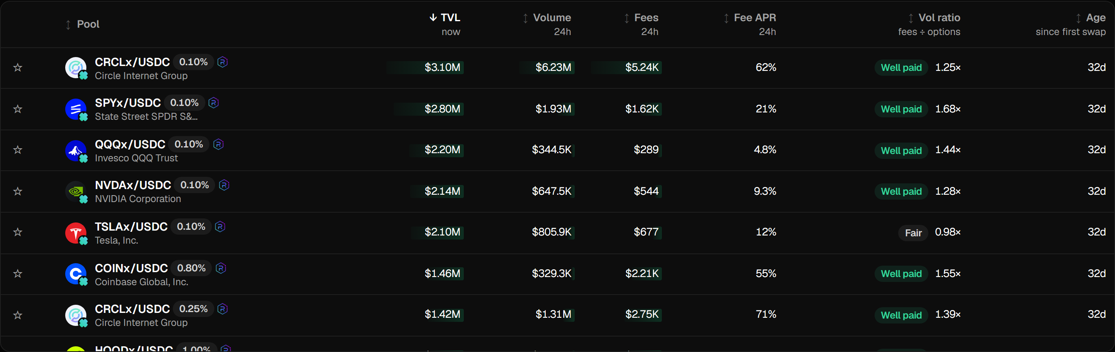Click the $805.9K volume value

click(x=551, y=232)
